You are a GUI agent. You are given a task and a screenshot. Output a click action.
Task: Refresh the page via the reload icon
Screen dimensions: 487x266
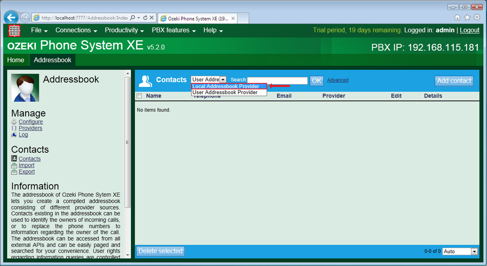145,18
